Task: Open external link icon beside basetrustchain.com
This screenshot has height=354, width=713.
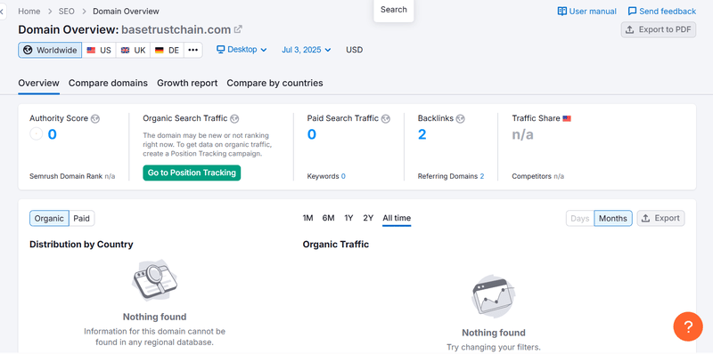Action: (x=238, y=29)
